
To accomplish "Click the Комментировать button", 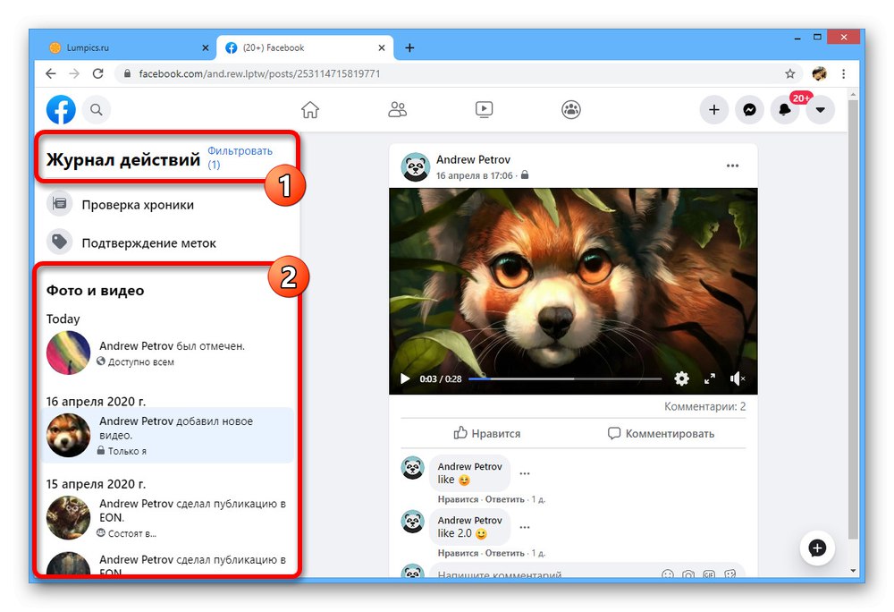I will pyautogui.click(x=661, y=433).
